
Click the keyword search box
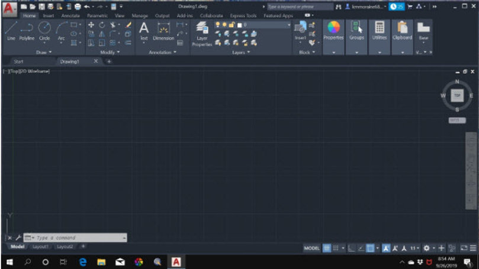pyautogui.click(x=300, y=7)
